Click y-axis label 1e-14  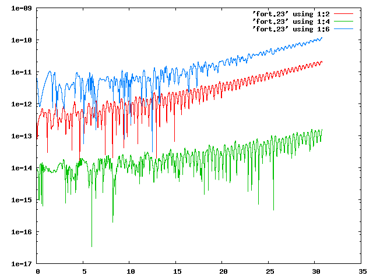click(x=22, y=168)
